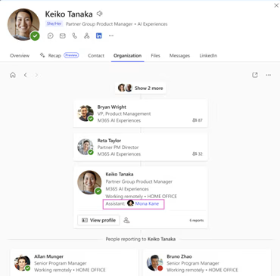Viewport: 280px width, 276px height.
Task: Open more options ellipsis beside LinkedIn icon
Action: [111, 36]
